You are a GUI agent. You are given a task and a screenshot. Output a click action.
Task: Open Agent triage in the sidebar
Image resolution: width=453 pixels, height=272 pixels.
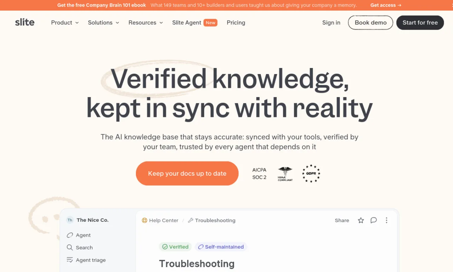(x=91, y=260)
